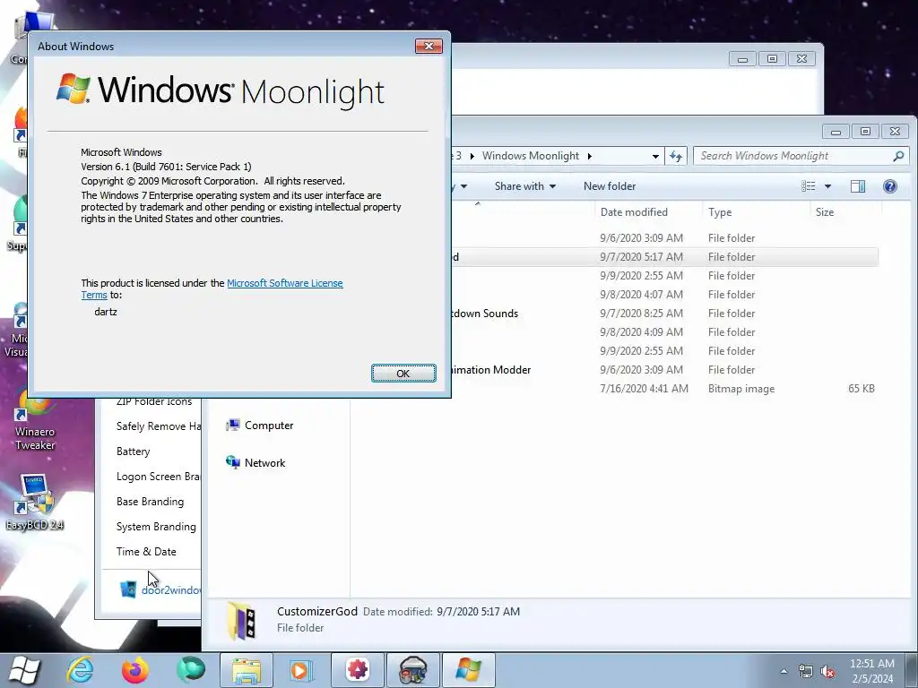Expand the arrow after Windows Moonlight breadcrumb

(x=590, y=156)
